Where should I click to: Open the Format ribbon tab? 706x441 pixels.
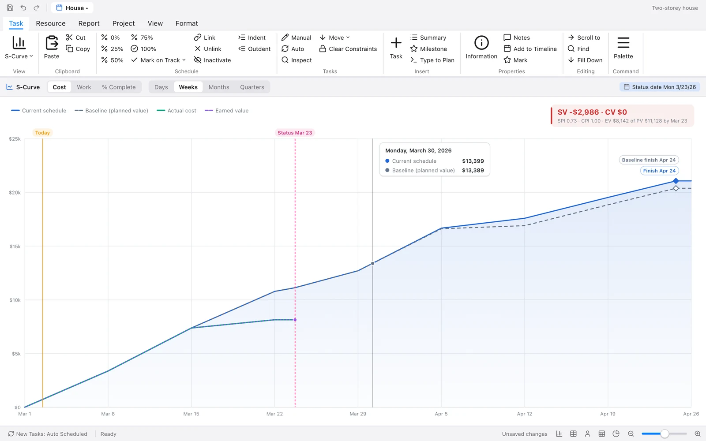187,23
